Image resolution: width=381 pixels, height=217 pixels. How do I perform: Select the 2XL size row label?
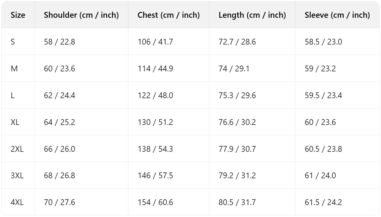pyautogui.click(x=17, y=149)
